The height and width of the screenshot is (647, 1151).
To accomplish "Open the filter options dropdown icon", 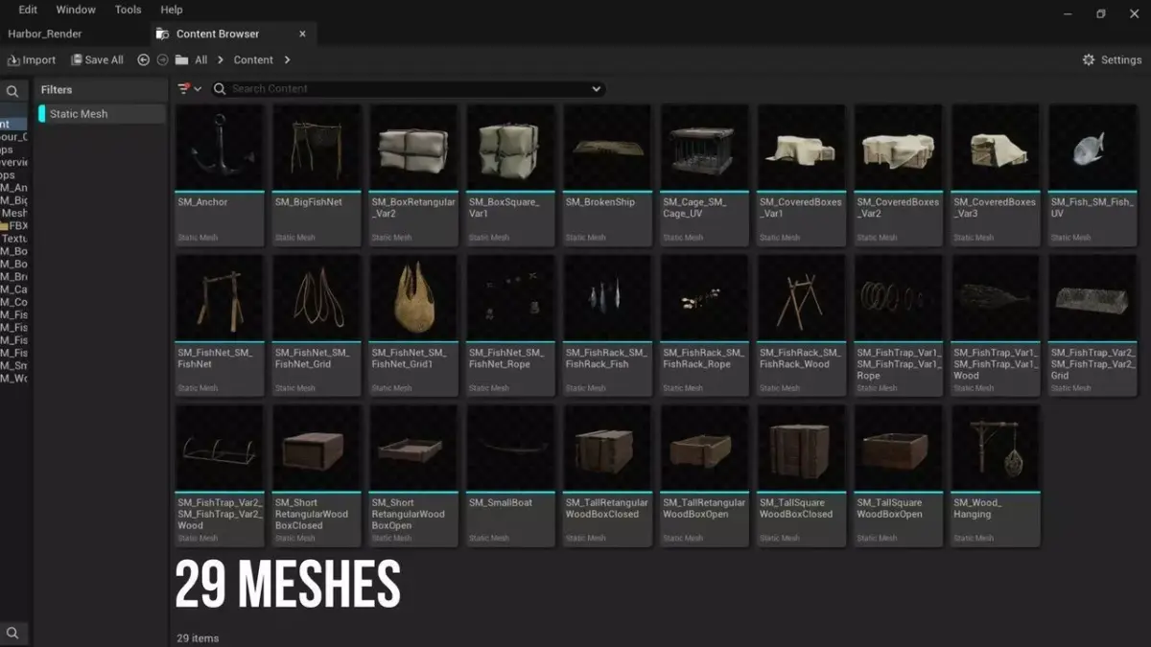I will tap(190, 88).
